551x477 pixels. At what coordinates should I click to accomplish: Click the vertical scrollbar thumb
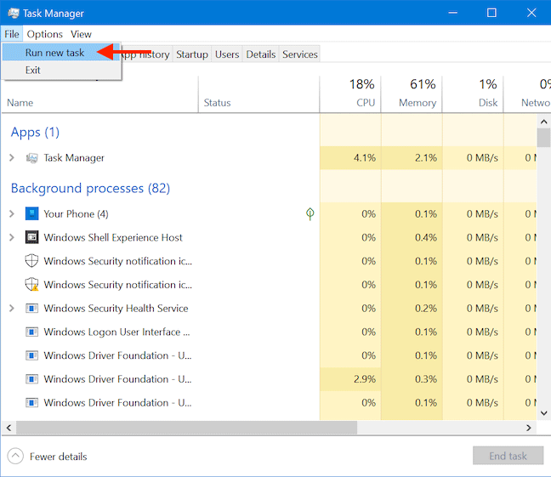pos(543,138)
